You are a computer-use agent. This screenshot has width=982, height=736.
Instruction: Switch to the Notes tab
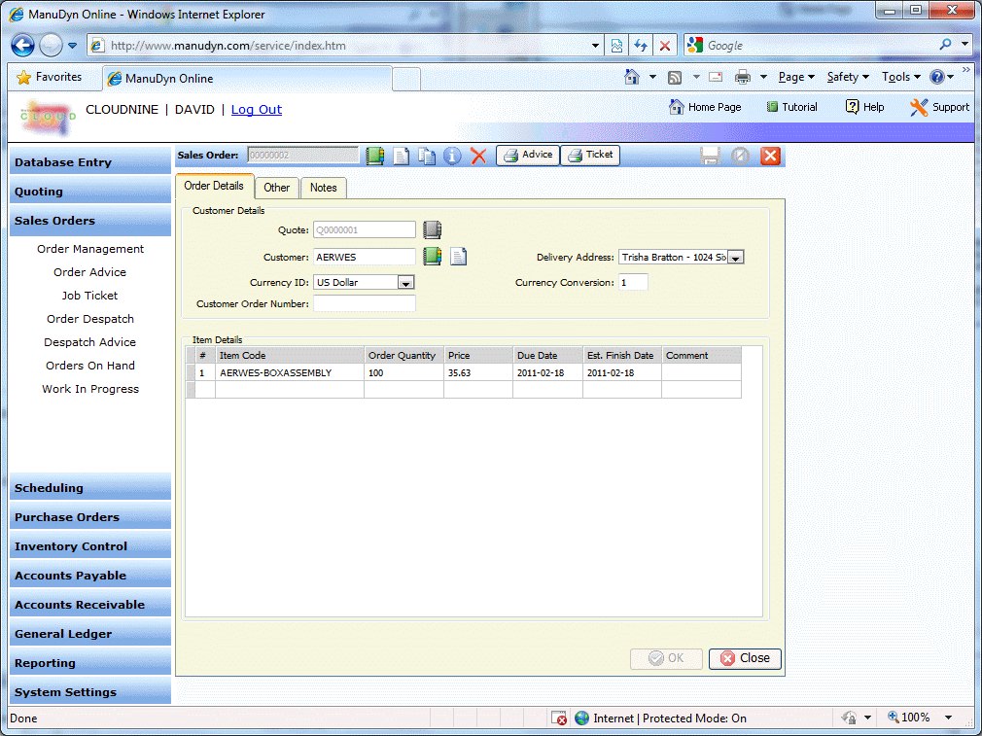coord(323,188)
